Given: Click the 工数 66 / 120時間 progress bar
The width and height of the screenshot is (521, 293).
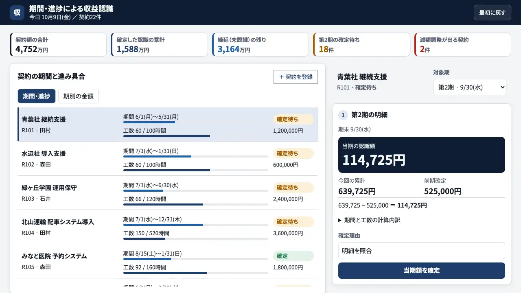Looking at the screenshot, I should (196, 204).
